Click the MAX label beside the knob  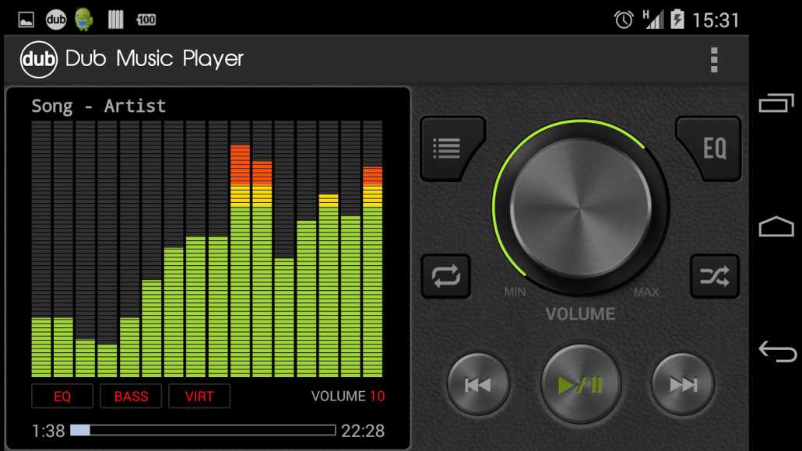pos(646,292)
